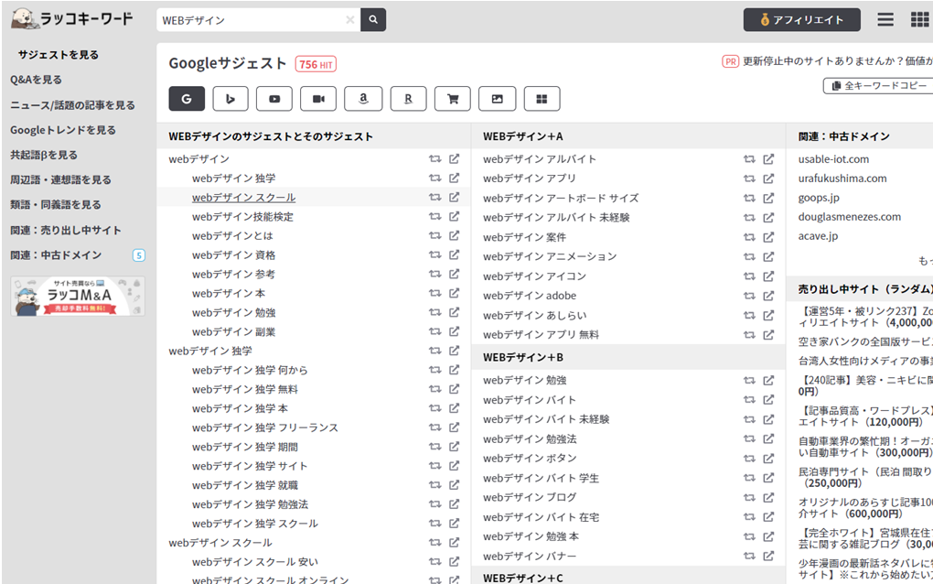Screen dimensions: 933x584
Task: Select the Amazon suggest source icon
Action: (363, 99)
